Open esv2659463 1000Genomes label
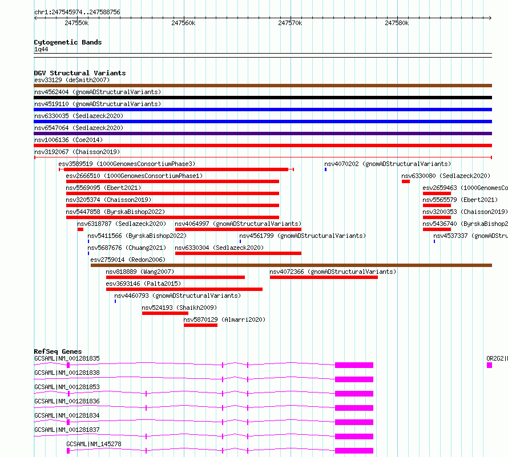The width and height of the screenshot is (508, 457). 465,188
